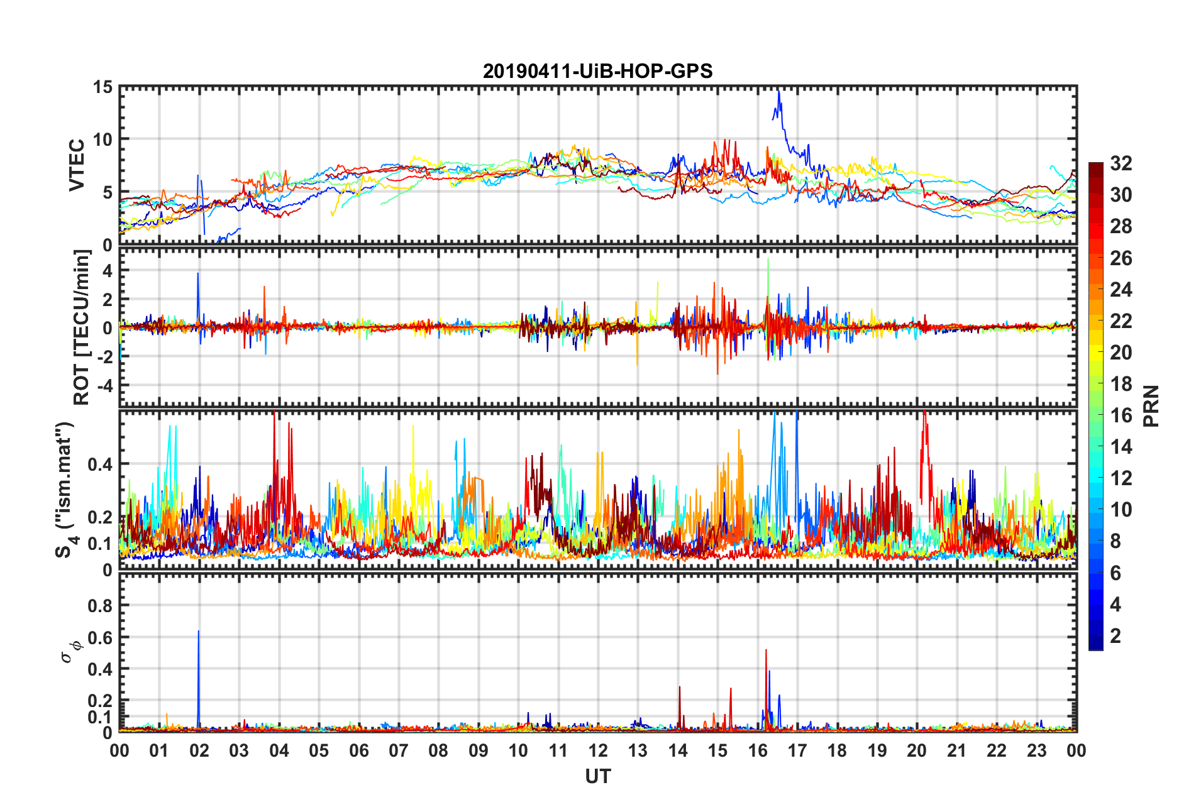This screenshot has width=1196, height=812.
Task: Click VTEC axis tick label 15
Action: (x=102, y=87)
